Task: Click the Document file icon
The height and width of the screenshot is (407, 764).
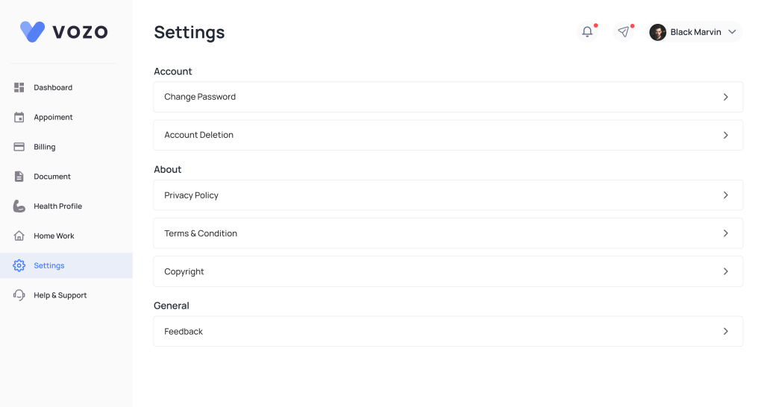Action: click(19, 177)
